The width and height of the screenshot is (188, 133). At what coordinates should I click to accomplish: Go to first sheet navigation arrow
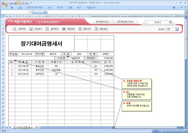(2, 127)
